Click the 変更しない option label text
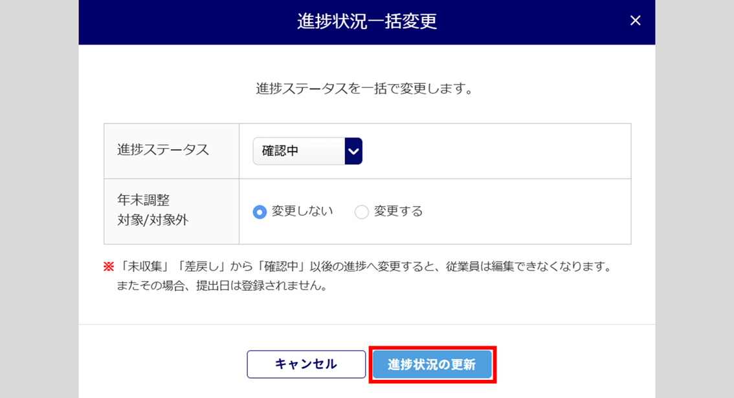 tap(302, 211)
